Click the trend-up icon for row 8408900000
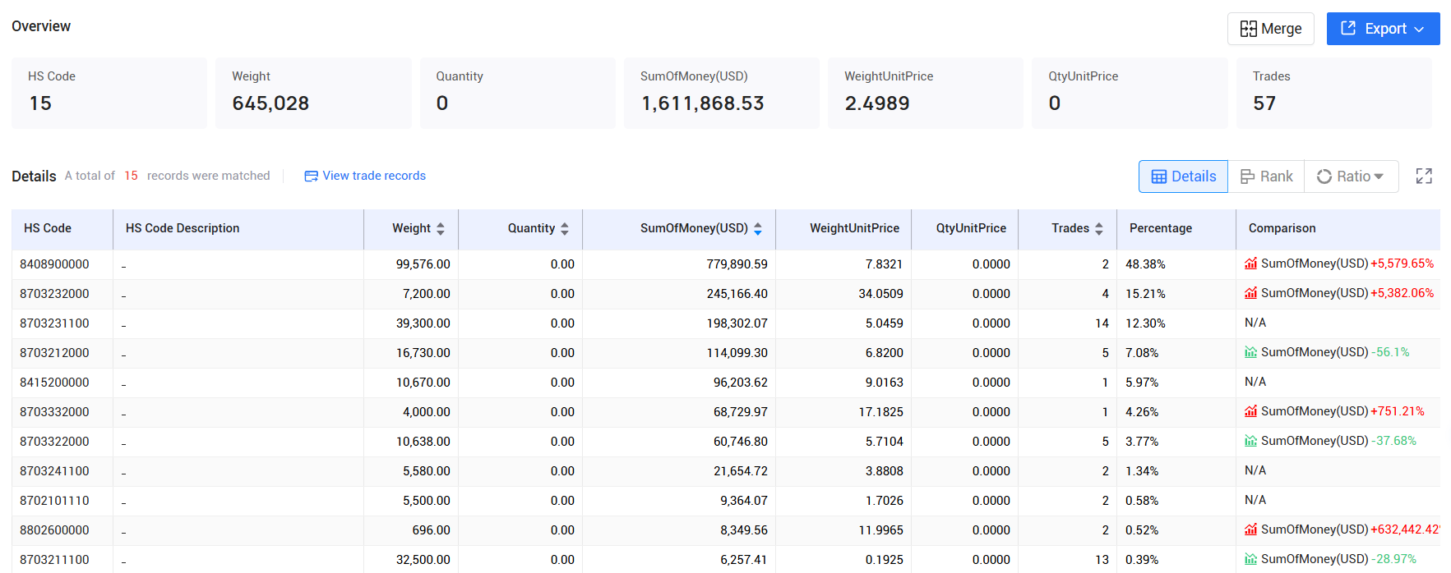This screenshot has height=573, width=1451. coord(1250,264)
